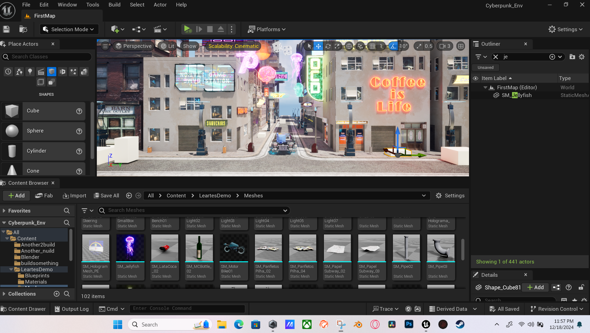Click the content browser vertical scrollbar
This screenshot has width=590, height=333.
point(463,249)
